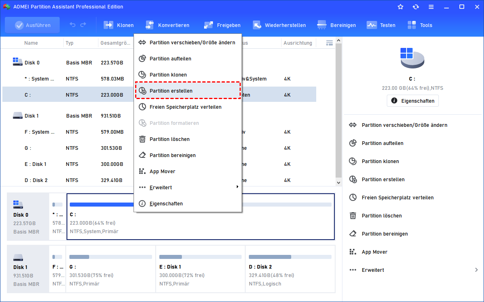Click the refresh icon in title bar
The height and width of the screenshot is (302, 484).
(x=416, y=7)
